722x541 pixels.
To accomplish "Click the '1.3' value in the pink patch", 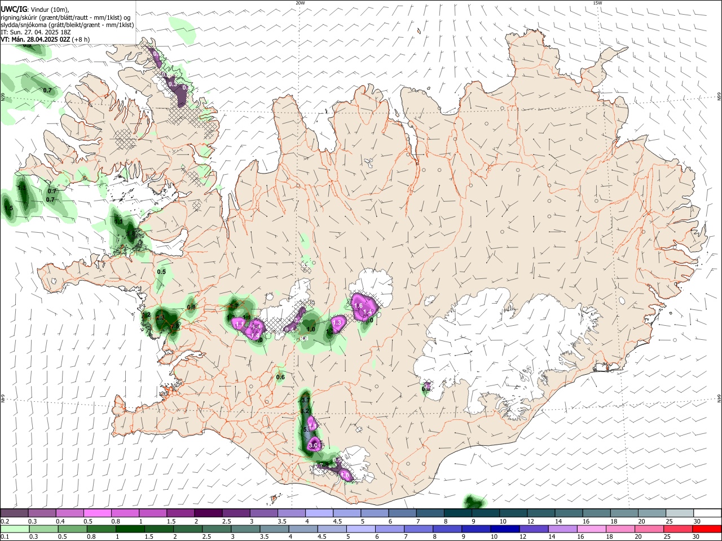I will click(337, 322).
